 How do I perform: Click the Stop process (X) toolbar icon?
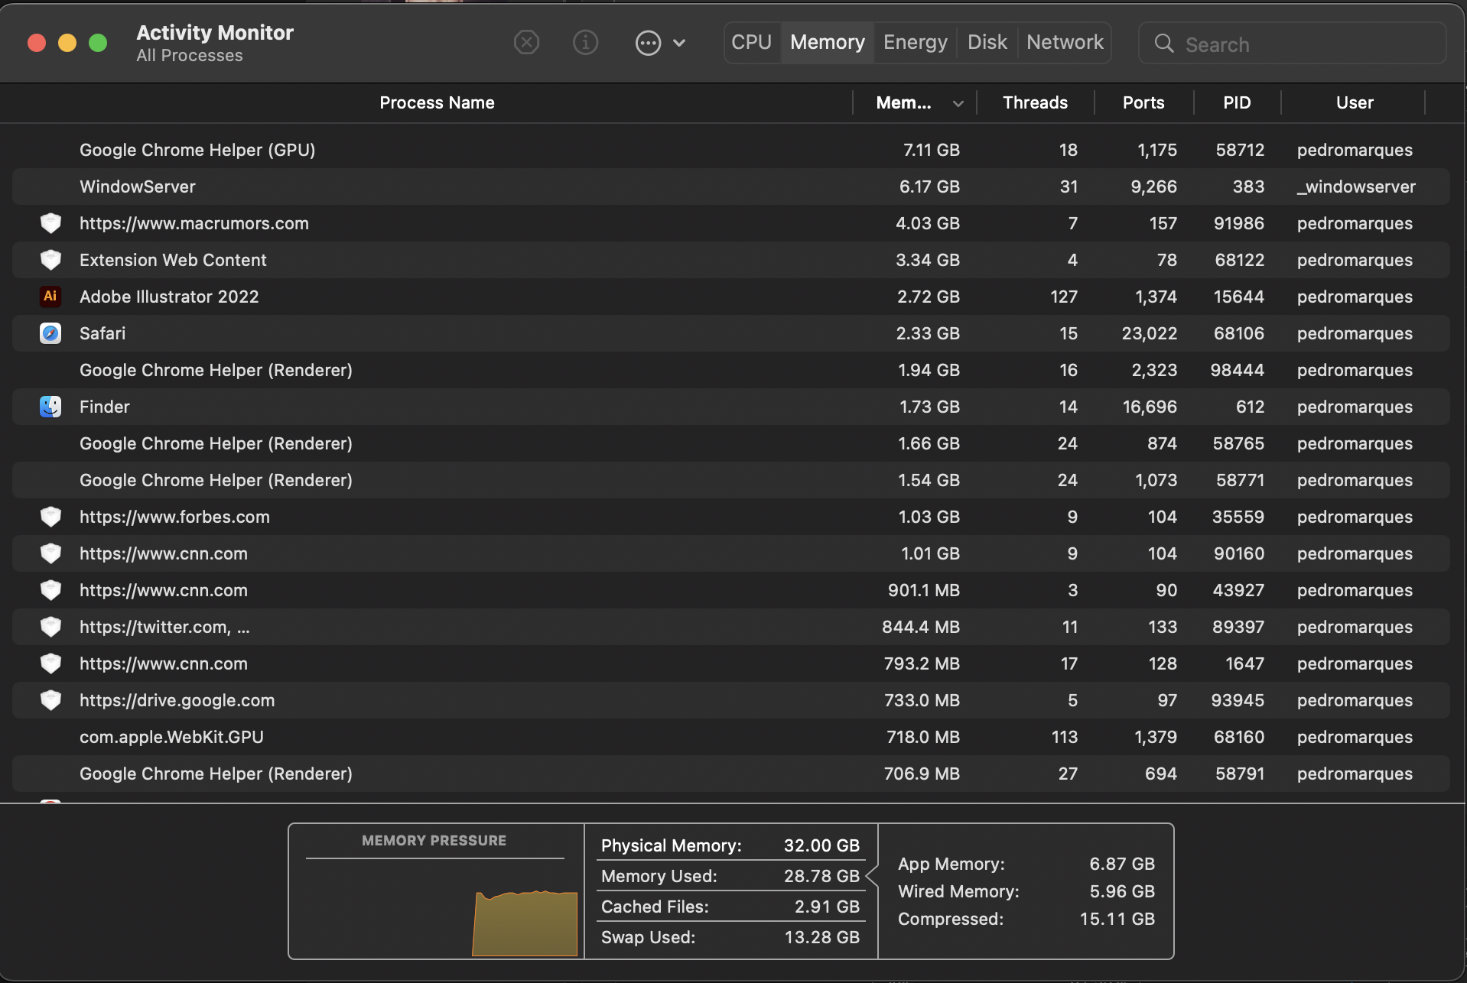click(526, 43)
